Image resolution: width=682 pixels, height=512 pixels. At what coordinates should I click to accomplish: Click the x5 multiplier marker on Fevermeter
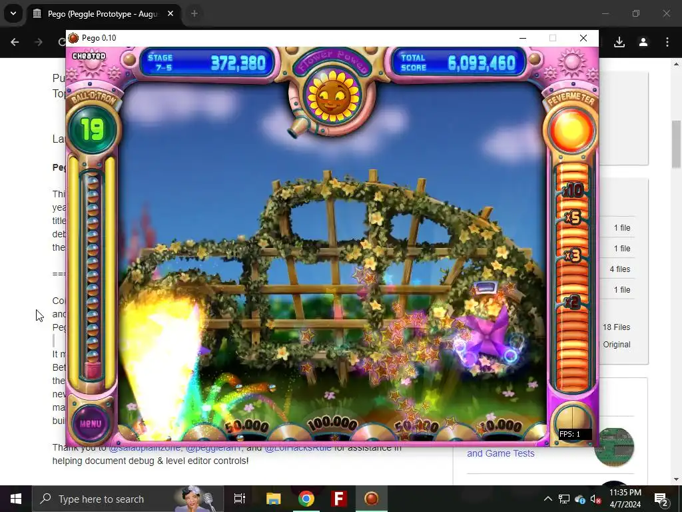pyautogui.click(x=573, y=217)
